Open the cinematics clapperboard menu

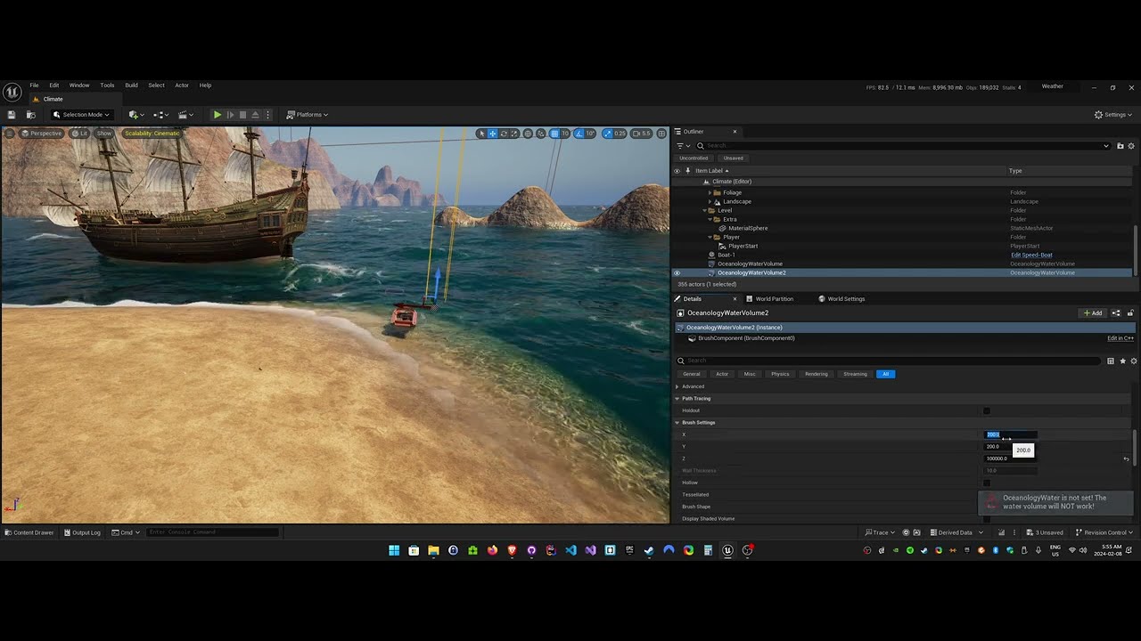pos(185,115)
